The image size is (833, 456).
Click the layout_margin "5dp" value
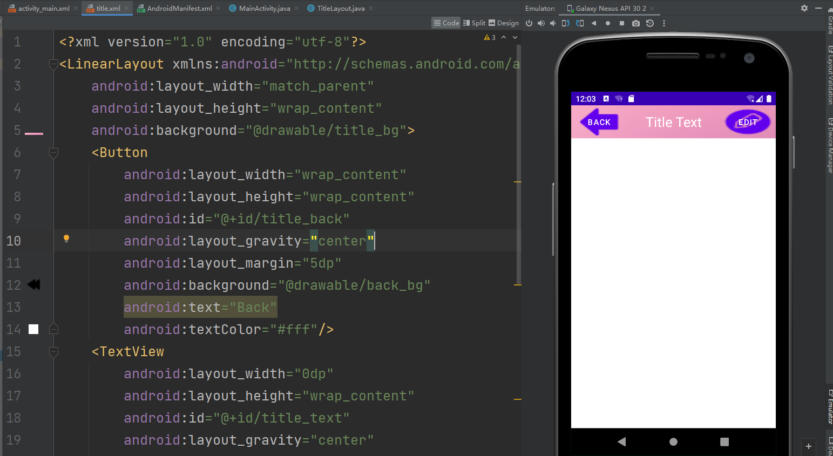[x=322, y=263]
